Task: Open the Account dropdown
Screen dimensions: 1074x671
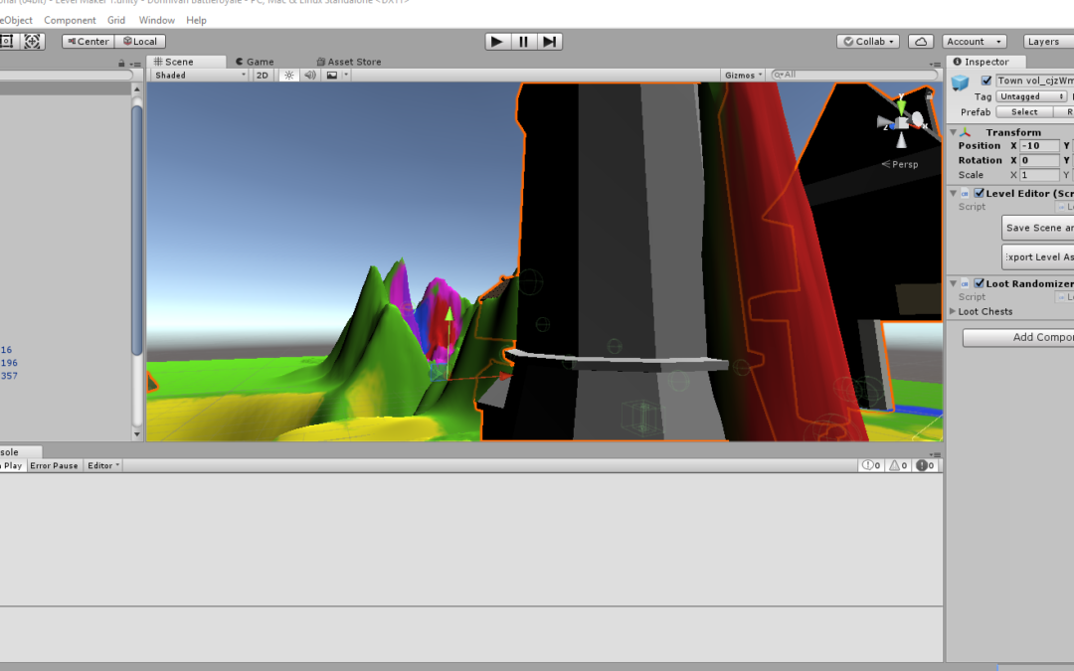Action: (x=974, y=42)
